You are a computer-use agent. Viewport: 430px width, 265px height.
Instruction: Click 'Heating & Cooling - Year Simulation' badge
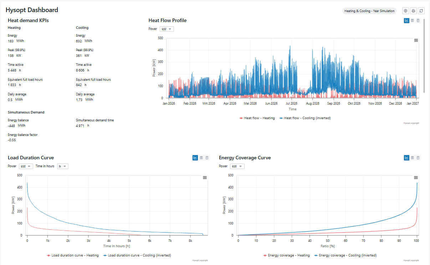[369, 11]
